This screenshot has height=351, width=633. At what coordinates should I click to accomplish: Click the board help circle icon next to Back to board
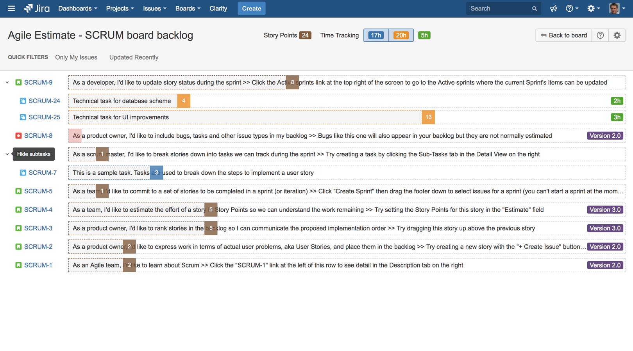600,35
